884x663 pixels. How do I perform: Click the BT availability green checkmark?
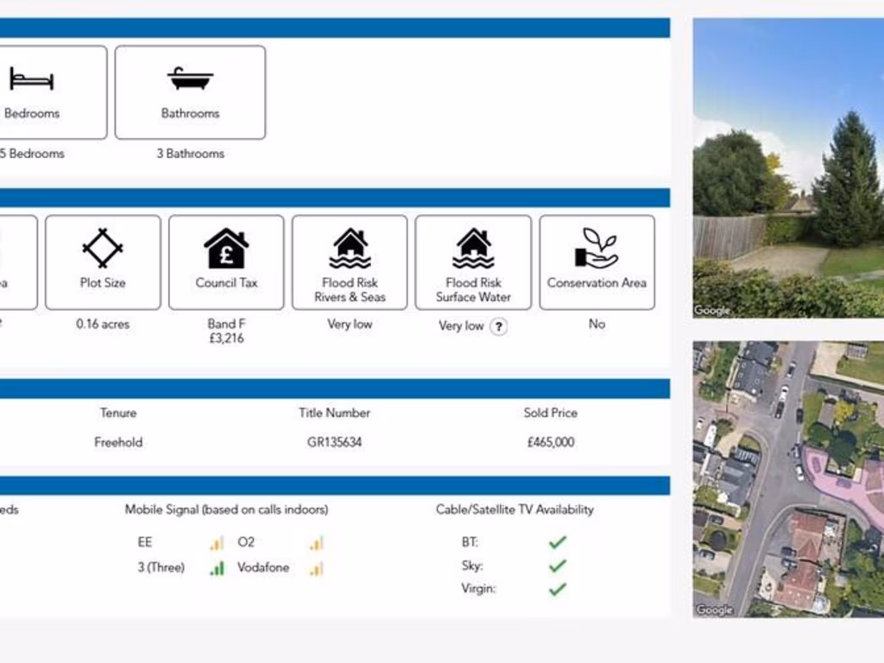point(558,542)
